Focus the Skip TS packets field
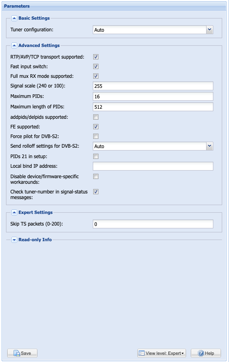 coord(153,224)
